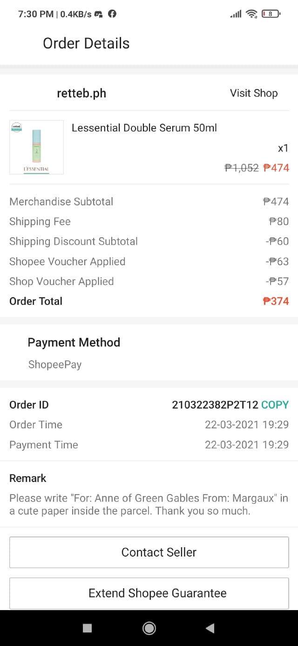Tap the Android back navigation triangle
Viewport: 298px width, 646px height.
[210, 628]
